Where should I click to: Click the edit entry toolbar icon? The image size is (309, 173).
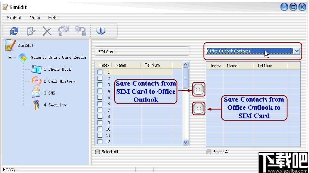pos(31,31)
